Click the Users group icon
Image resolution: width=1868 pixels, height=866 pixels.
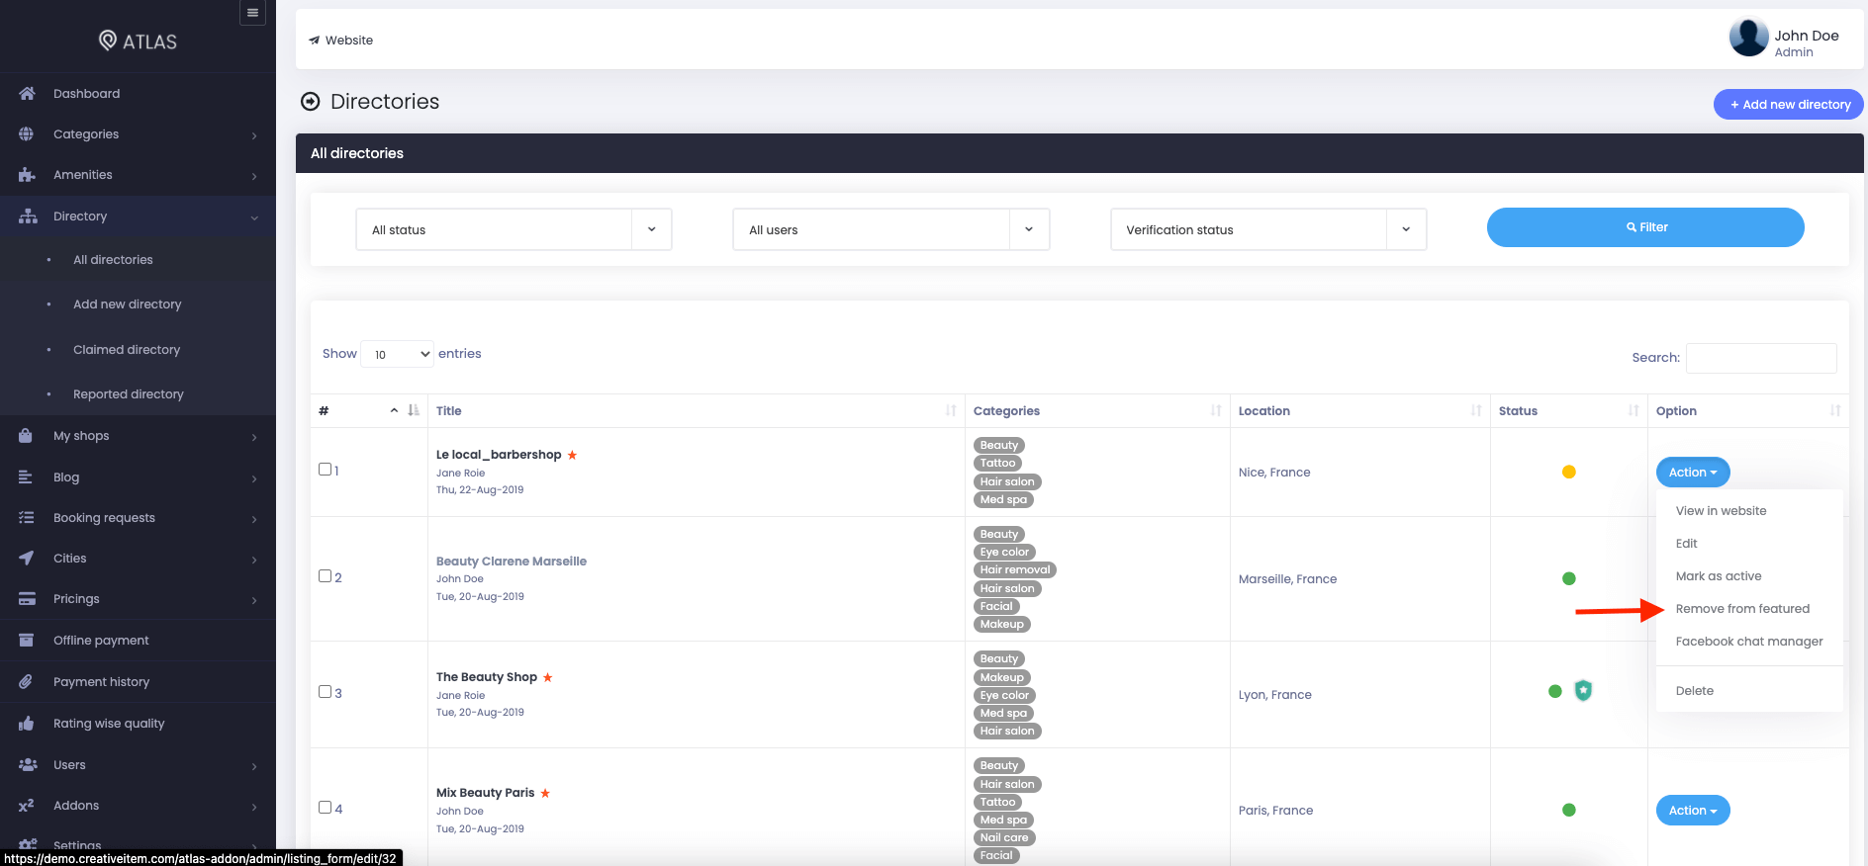28,765
